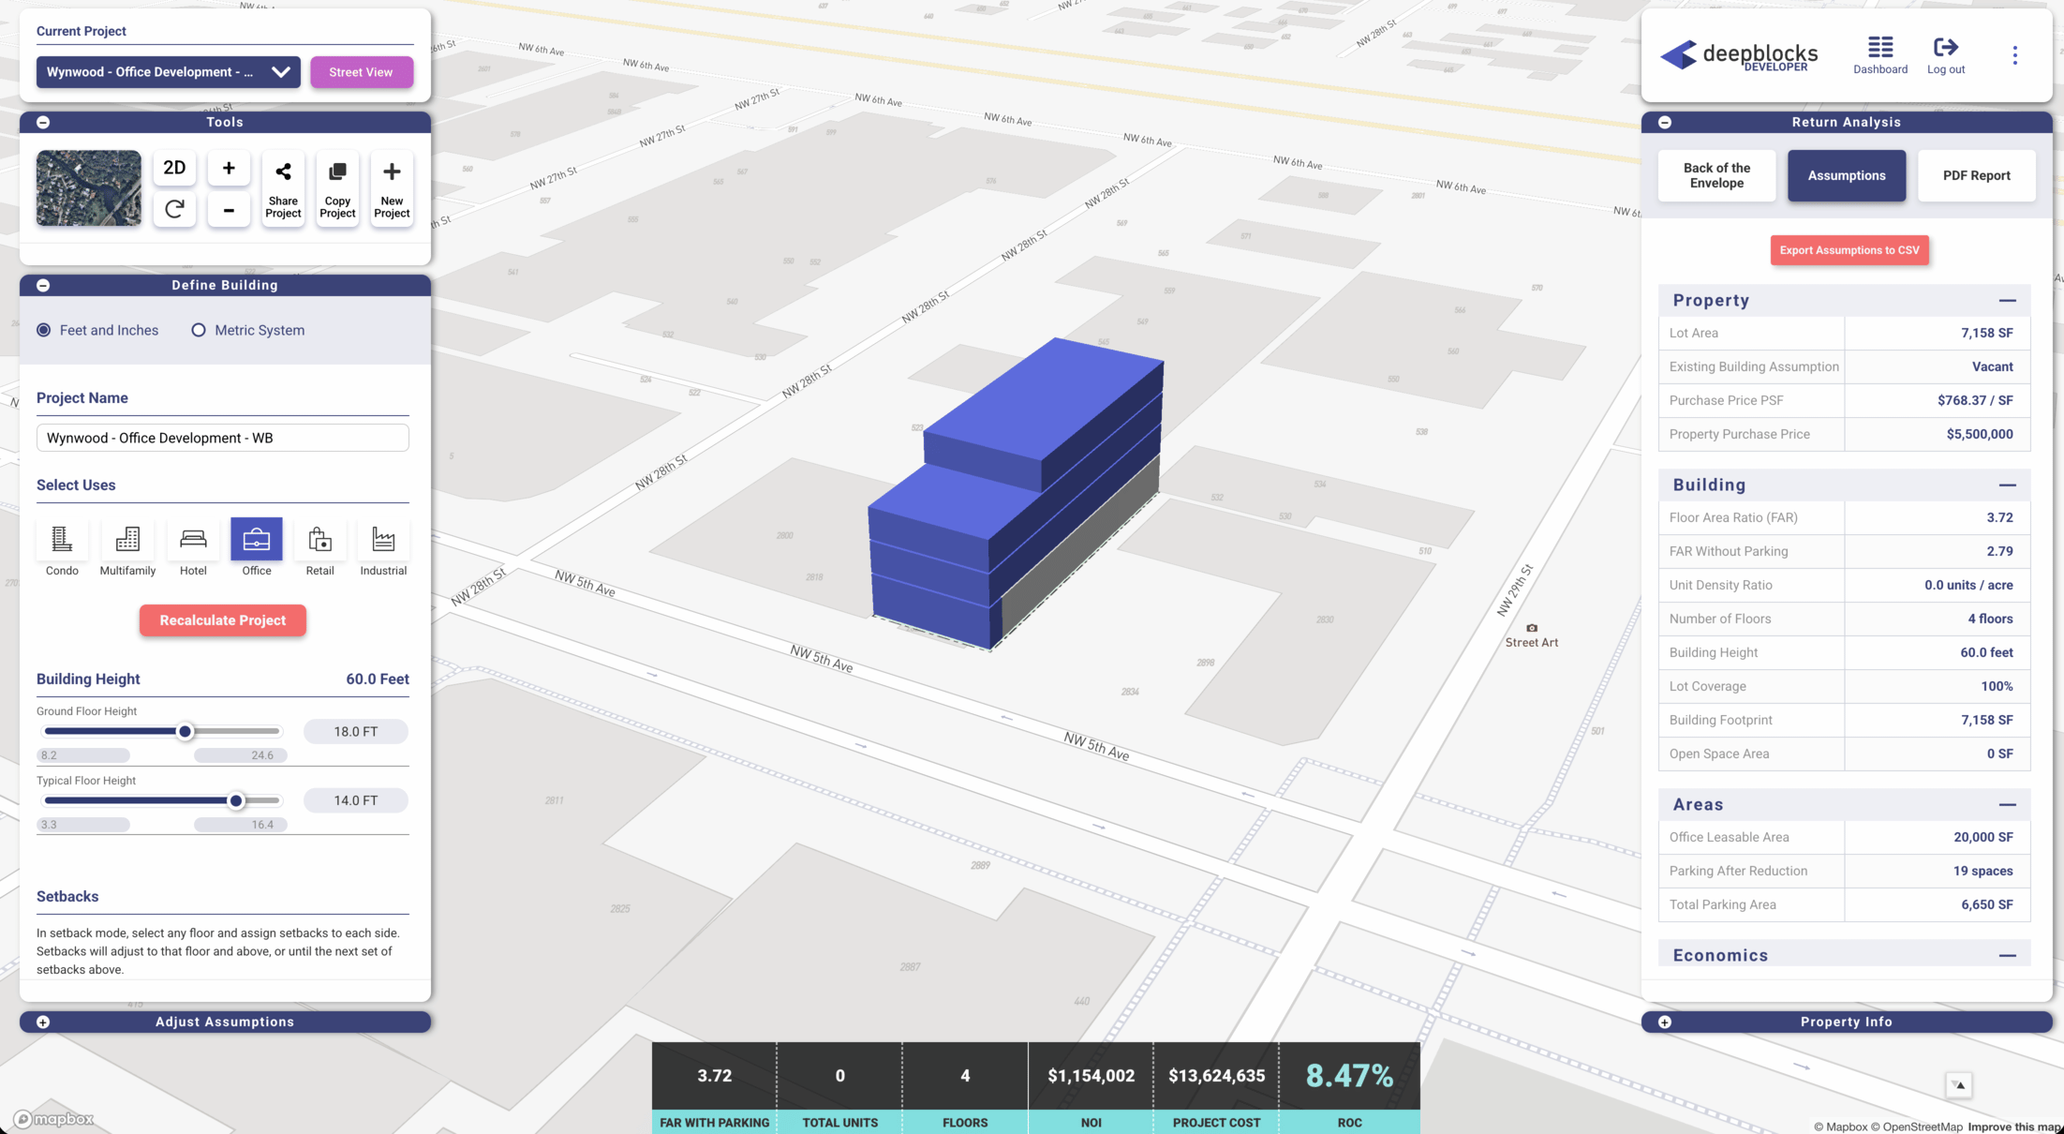The height and width of the screenshot is (1134, 2064).
Task: Click the Vacant building assumption value
Action: coord(1992,366)
